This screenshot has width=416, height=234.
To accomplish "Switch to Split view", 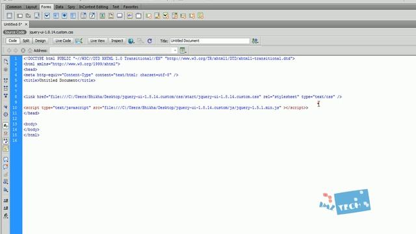I will pyautogui.click(x=26, y=41).
